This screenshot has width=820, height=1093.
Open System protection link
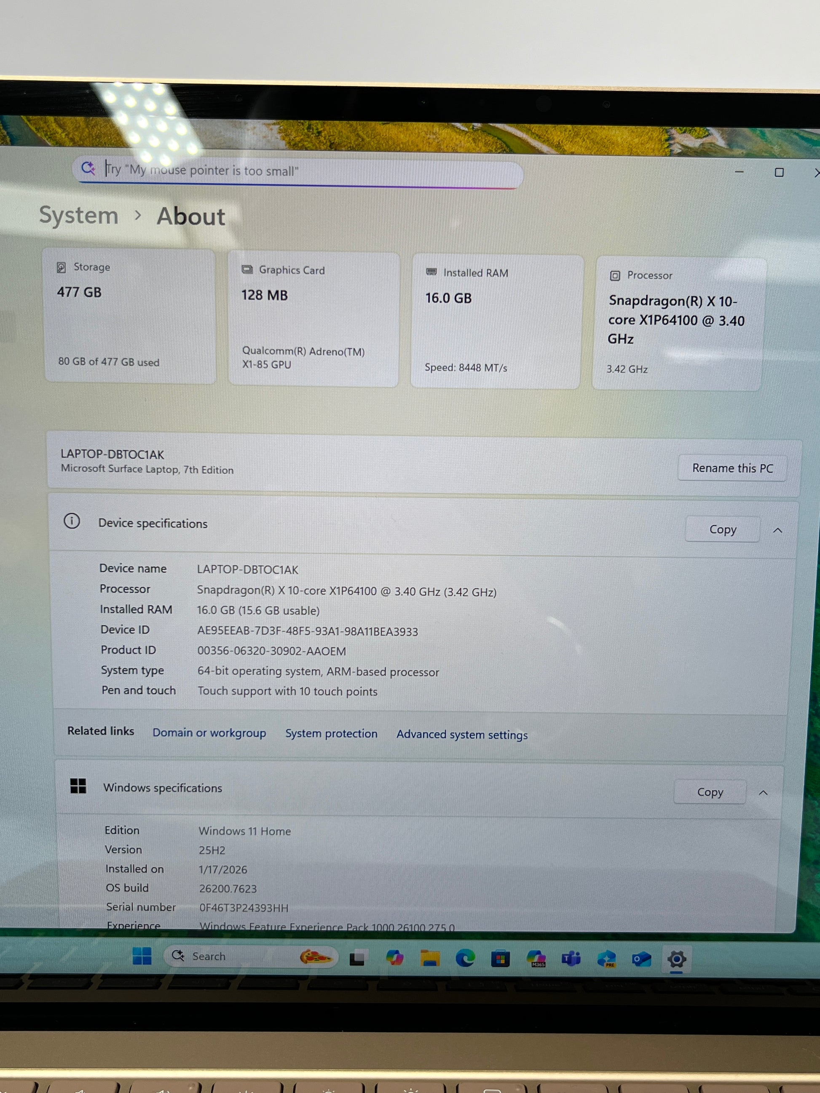click(x=331, y=734)
